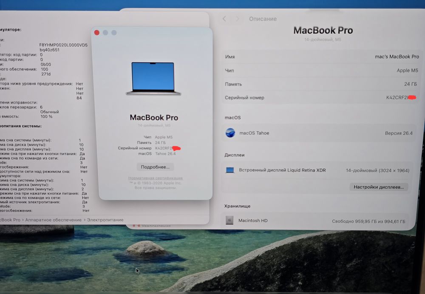Viewport: 425px width, 294px height.
Task: Select the 0b00 value
Action: (46, 65)
